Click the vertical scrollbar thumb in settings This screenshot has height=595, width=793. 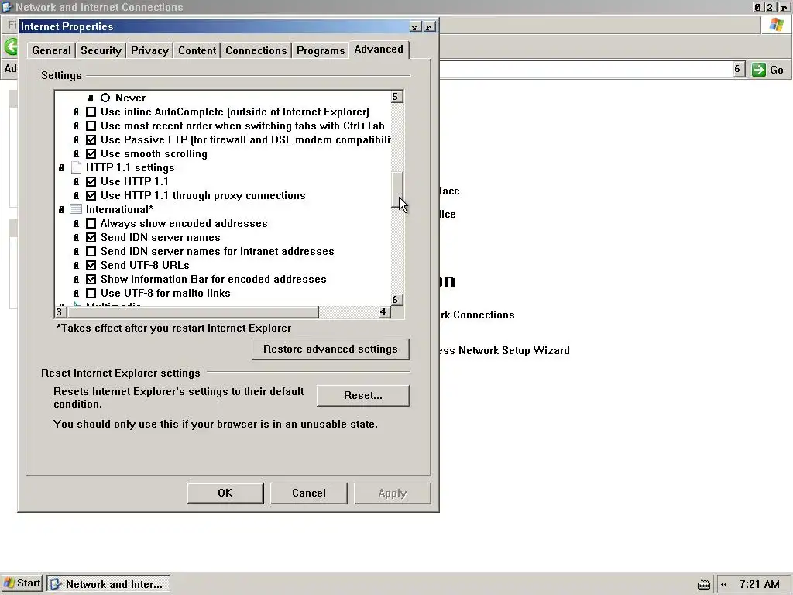397,189
